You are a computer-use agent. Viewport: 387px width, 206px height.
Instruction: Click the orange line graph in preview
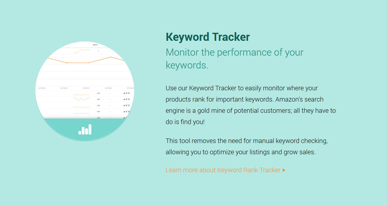86,60
